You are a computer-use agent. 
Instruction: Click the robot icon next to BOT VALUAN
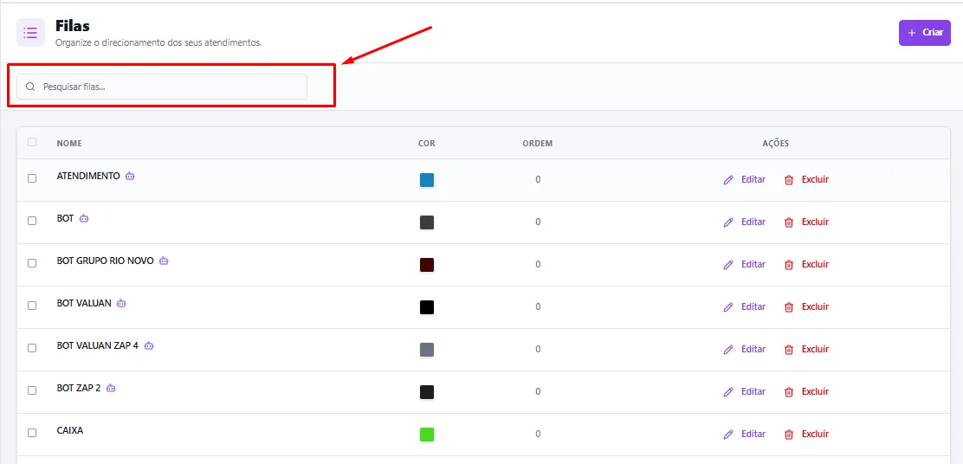click(x=121, y=303)
